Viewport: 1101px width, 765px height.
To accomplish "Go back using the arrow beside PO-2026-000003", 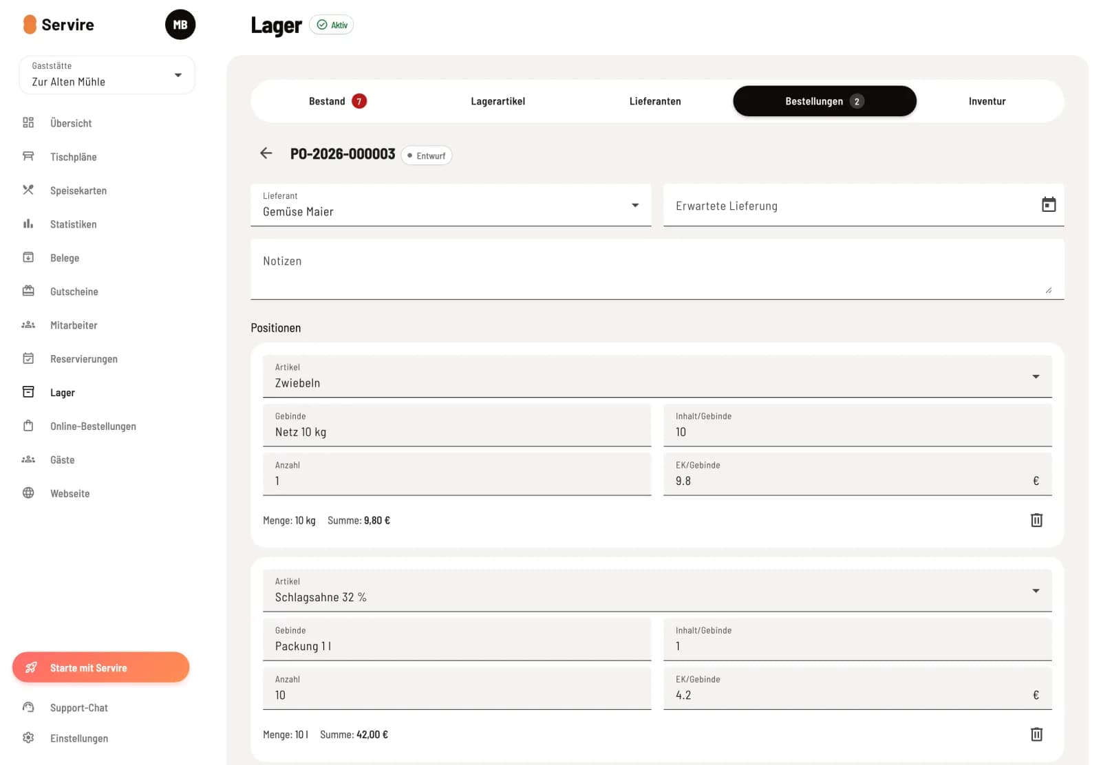I will 266,153.
